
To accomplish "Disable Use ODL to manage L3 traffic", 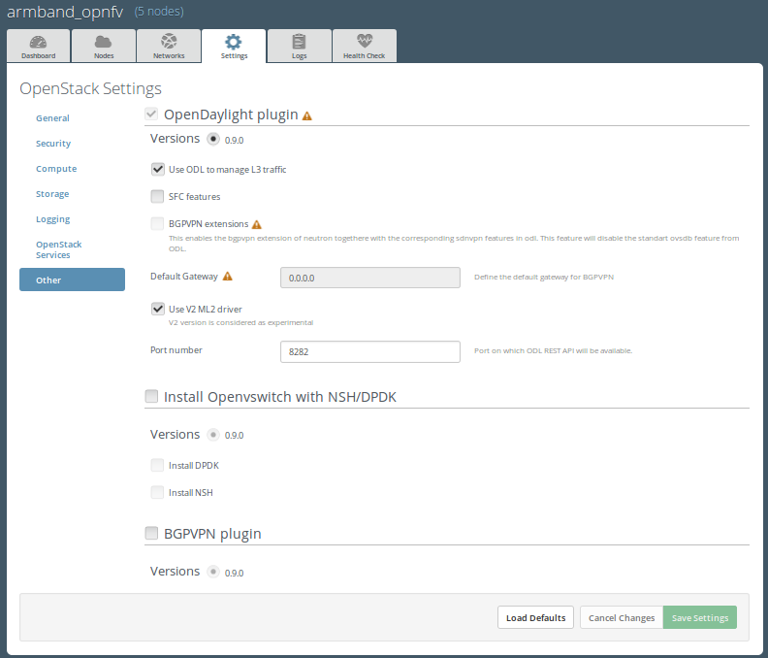I will click(158, 169).
